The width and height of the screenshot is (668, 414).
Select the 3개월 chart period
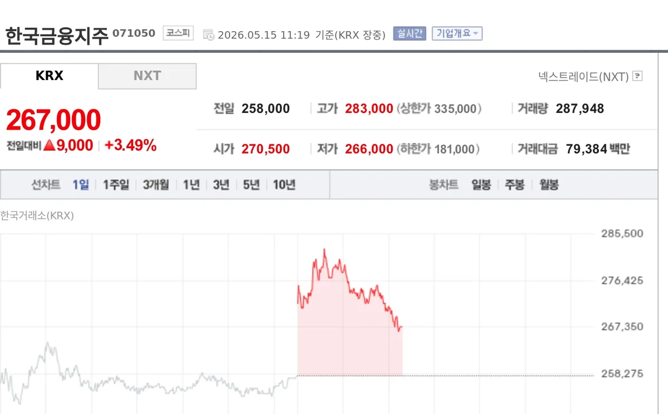point(156,185)
